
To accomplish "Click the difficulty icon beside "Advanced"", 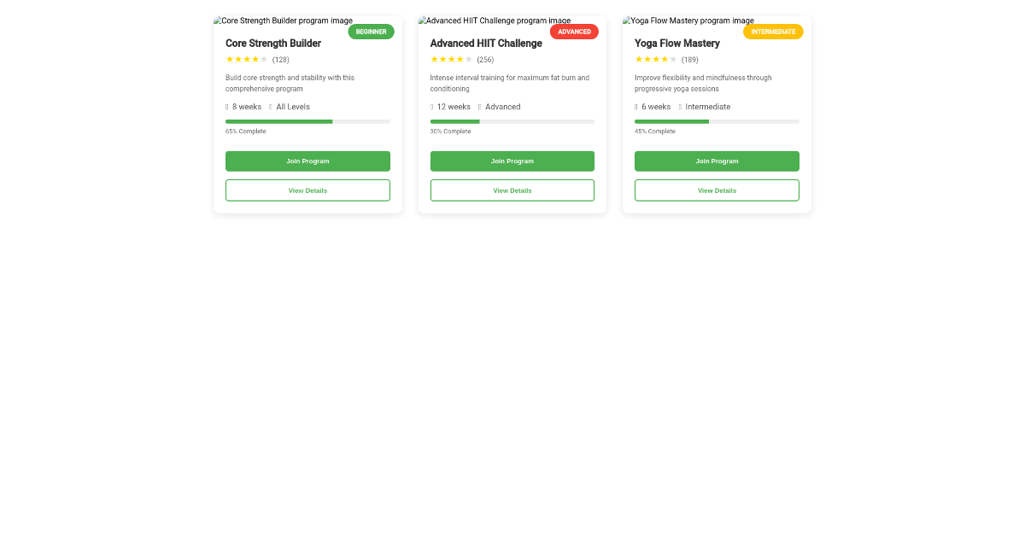I will [480, 107].
